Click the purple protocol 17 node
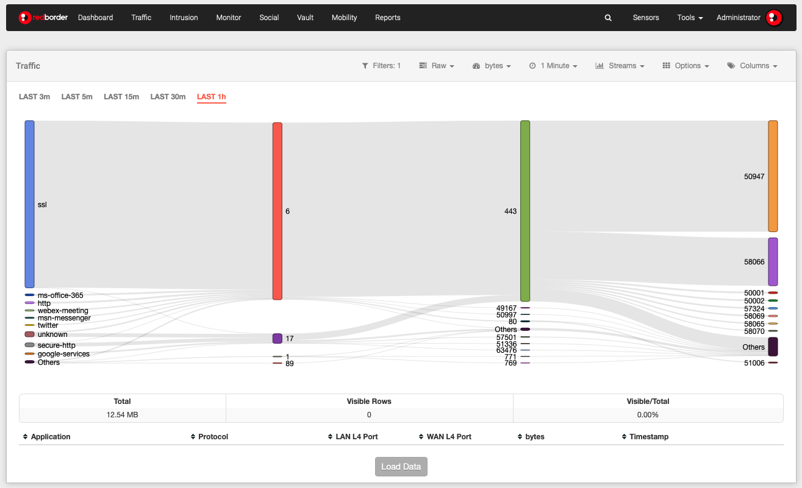 point(277,339)
